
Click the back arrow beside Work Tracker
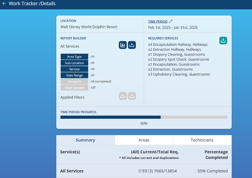(4, 4)
